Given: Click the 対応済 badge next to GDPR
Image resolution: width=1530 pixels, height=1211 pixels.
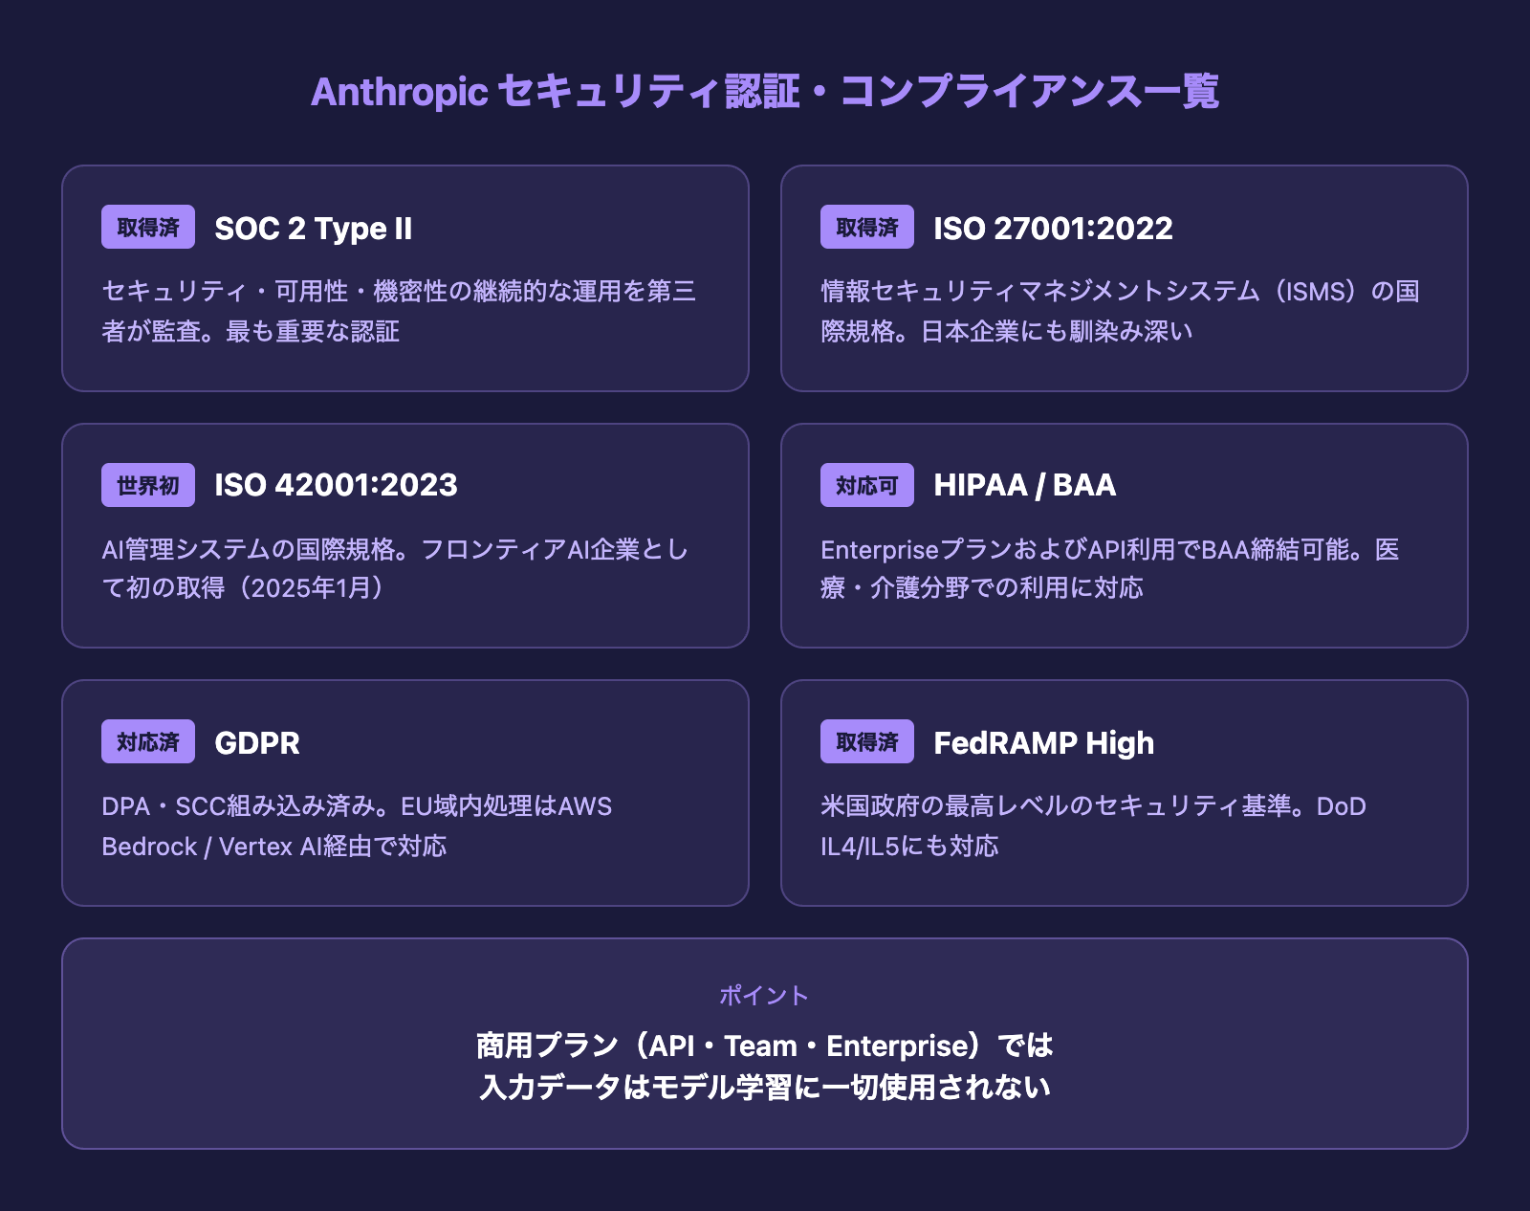Looking at the screenshot, I should tap(148, 741).
